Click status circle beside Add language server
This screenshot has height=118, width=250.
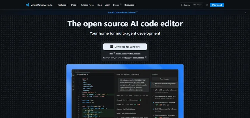coord(153,96)
